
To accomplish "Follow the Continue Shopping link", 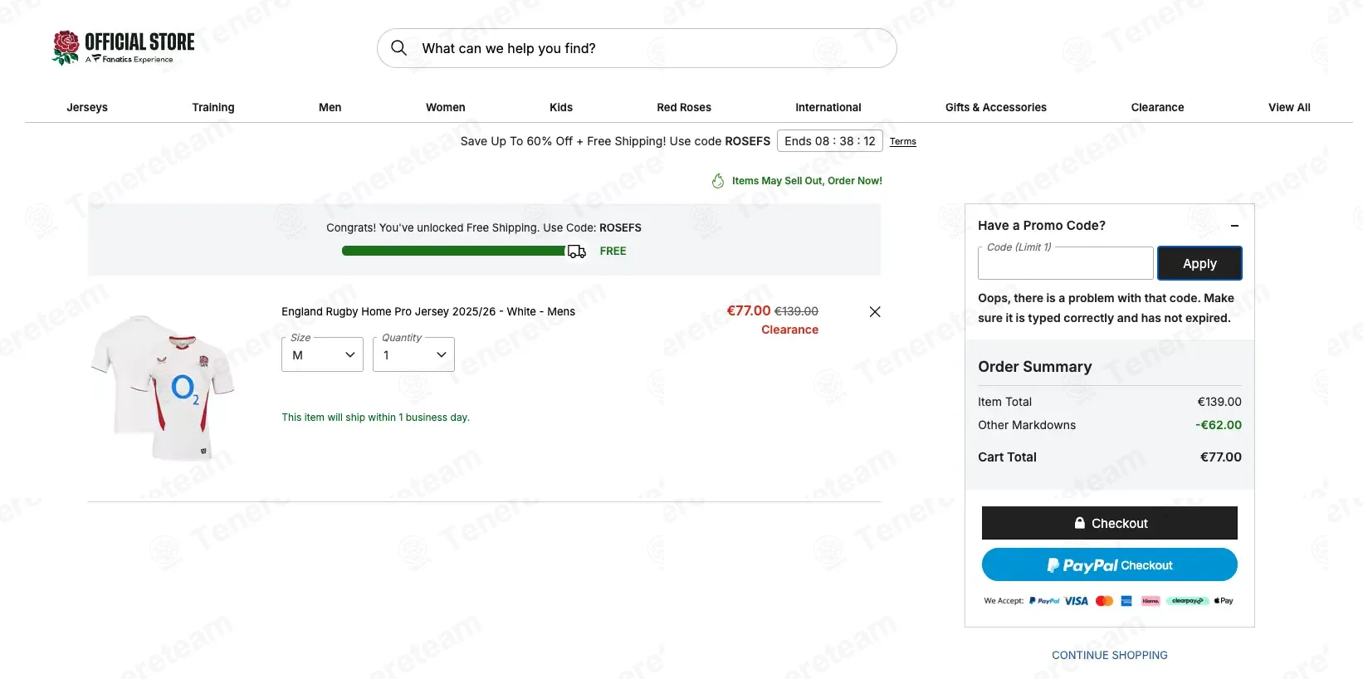I will coord(1110,655).
